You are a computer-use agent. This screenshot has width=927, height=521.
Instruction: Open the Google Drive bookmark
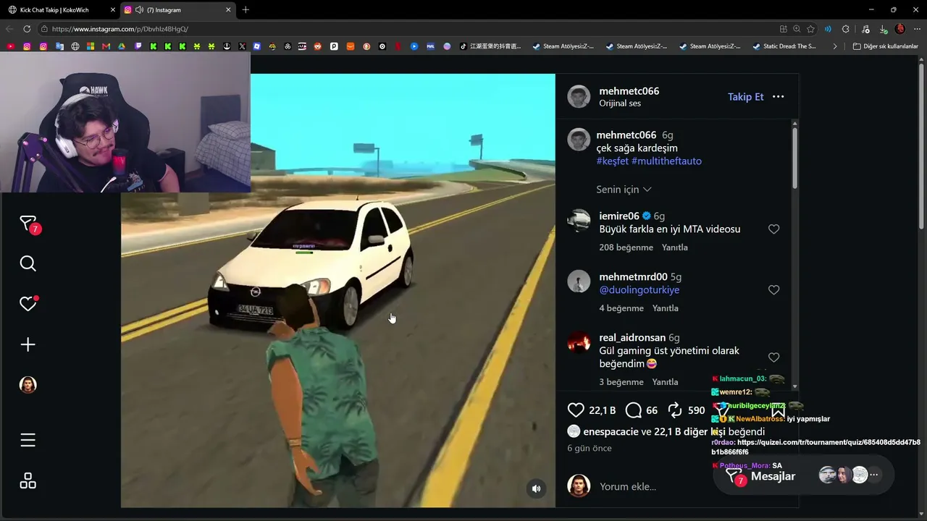coord(122,46)
